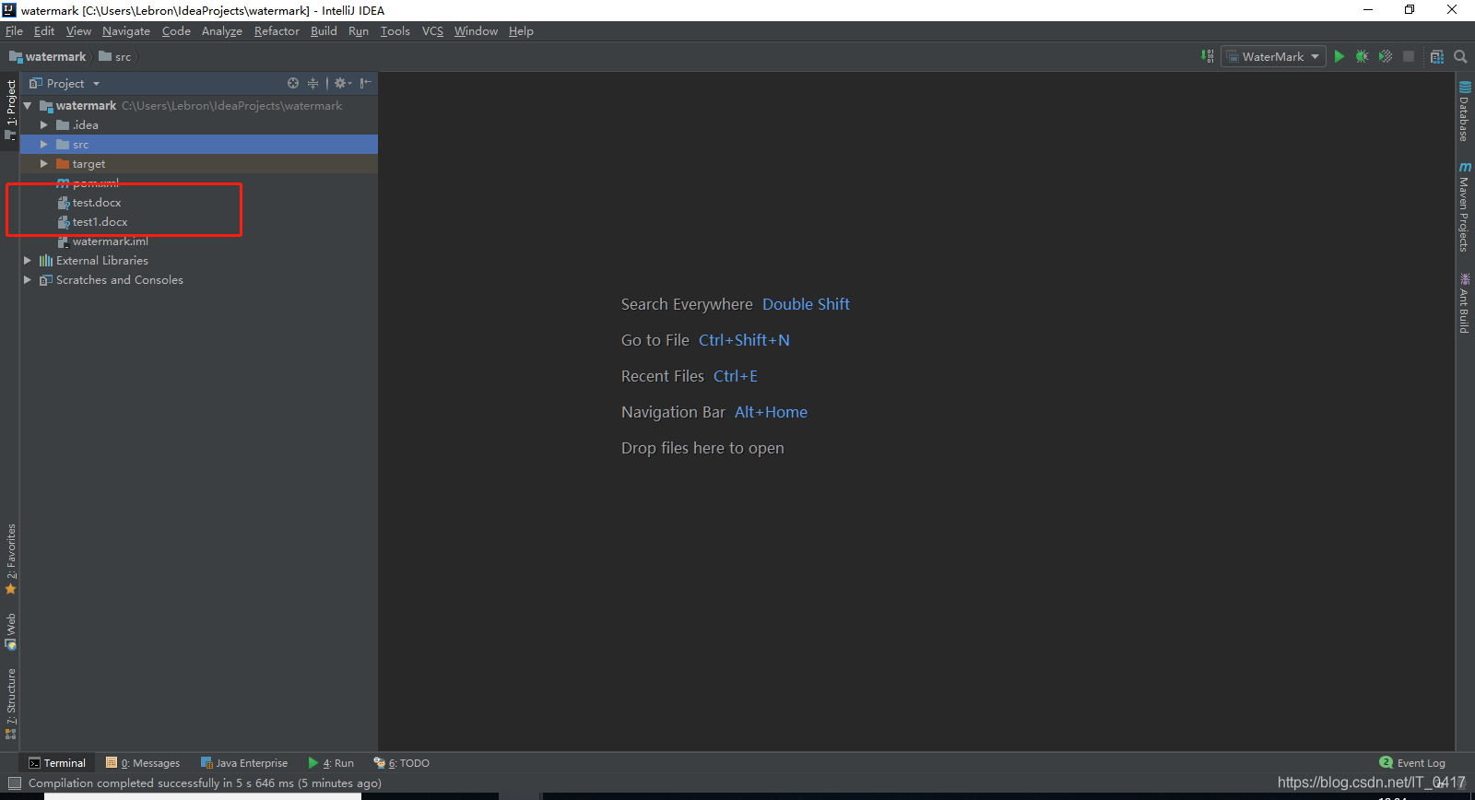Select Scratches and Consoles label

[119, 280]
